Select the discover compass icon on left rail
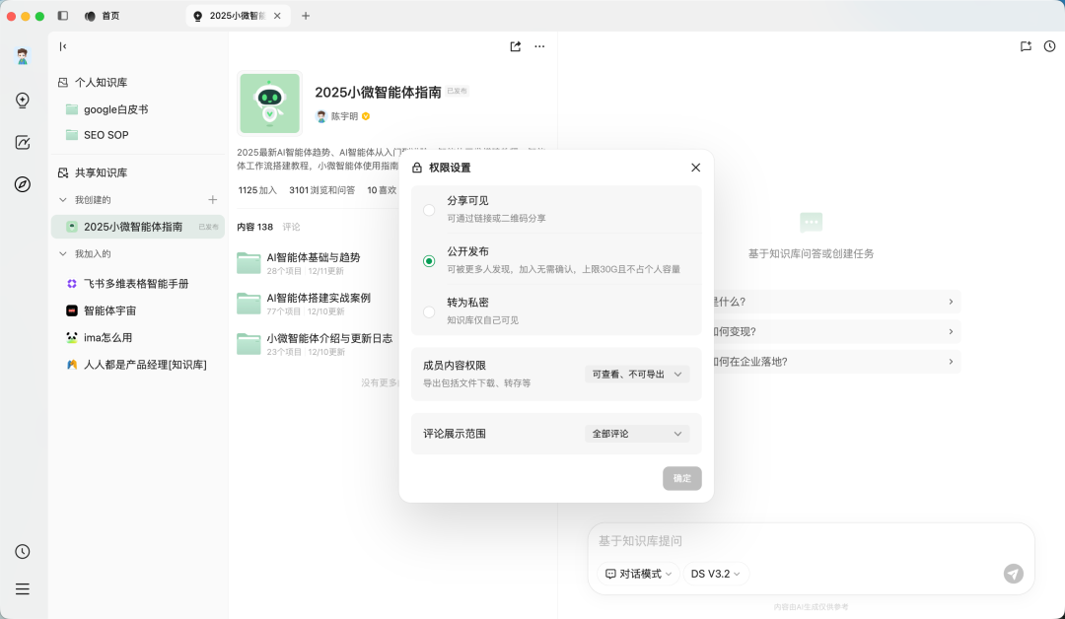1065x619 pixels. (22, 183)
